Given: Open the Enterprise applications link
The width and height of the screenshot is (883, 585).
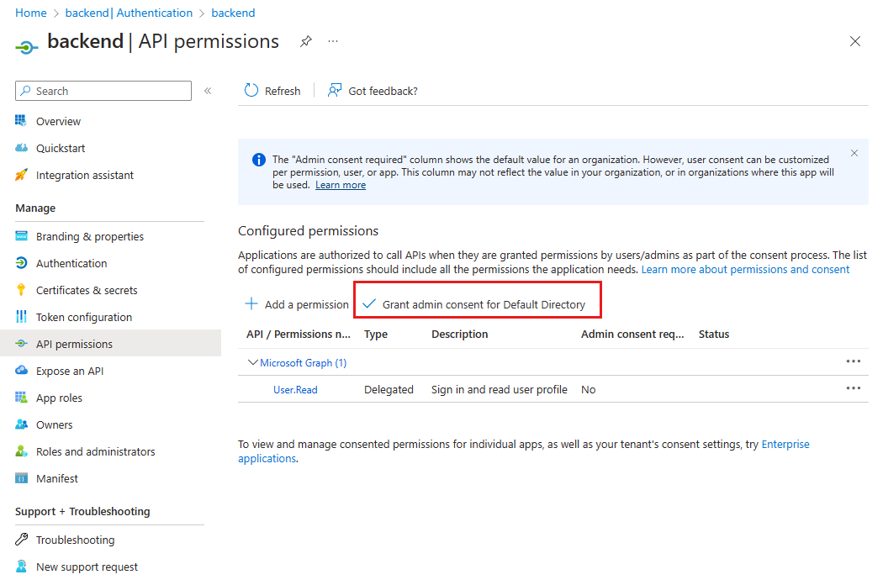Looking at the screenshot, I should pyautogui.click(x=785, y=444).
